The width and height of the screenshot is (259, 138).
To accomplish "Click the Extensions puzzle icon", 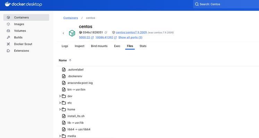I will [8, 51].
